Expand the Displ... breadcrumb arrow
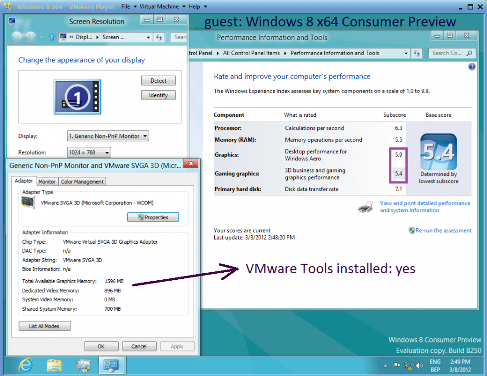This screenshot has width=487, height=376. tap(98, 37)
